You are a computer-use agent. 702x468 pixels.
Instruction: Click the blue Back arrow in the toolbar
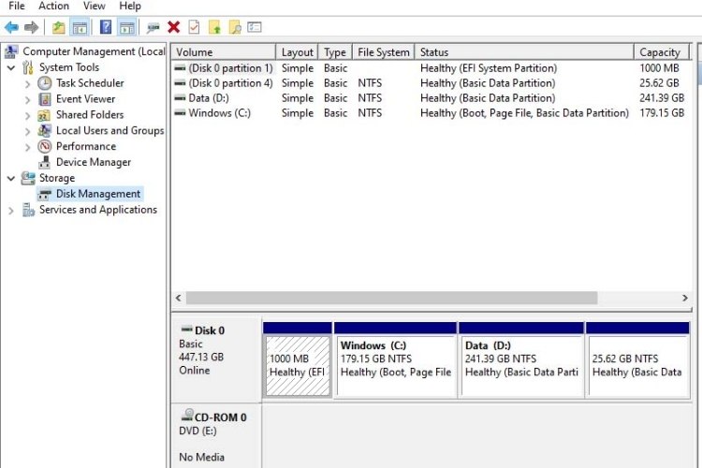pyautogui.click(x=11, y=27)
